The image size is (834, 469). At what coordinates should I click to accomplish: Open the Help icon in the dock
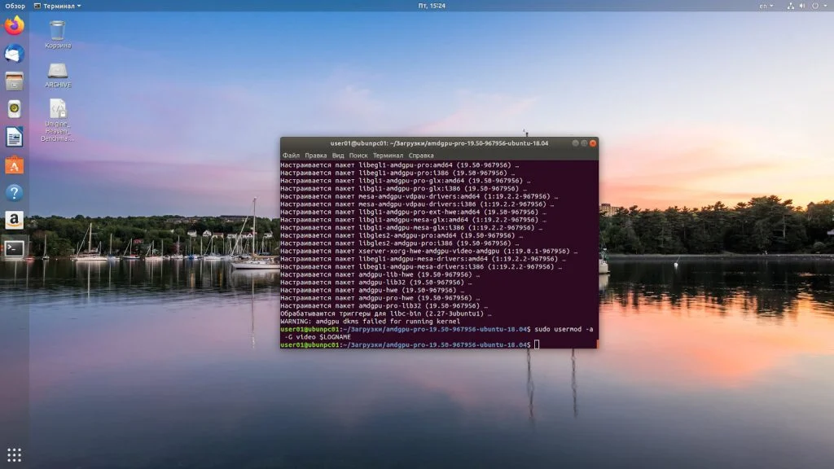(15, 192)
